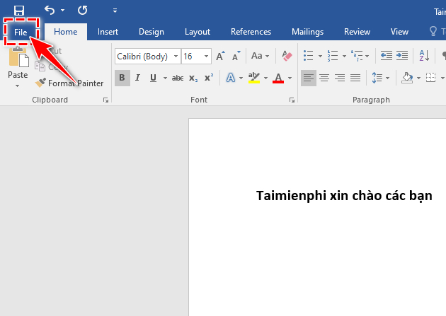The image size is (446, 316).
Task: Sort text with the A-Z sort icon
Action: [424, 56]
